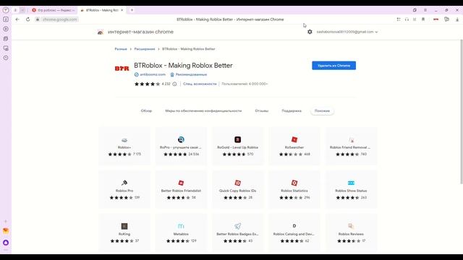Open the tab counter icon showing 2

(6, 19)
